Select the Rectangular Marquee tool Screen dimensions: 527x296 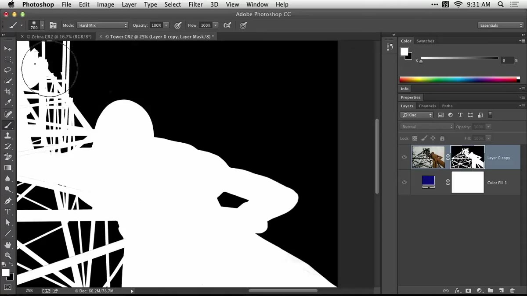pos(8,60)
